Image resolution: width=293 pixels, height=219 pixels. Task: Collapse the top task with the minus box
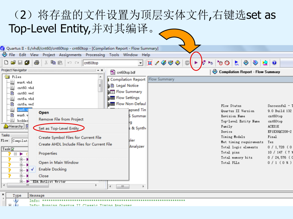click(x=15, y=154)
